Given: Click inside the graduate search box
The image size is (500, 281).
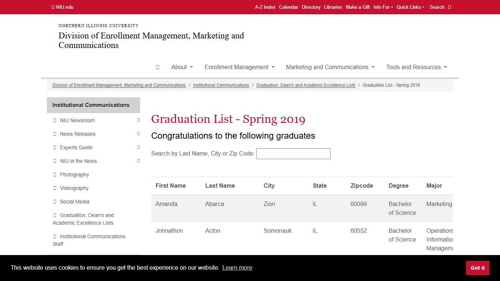Looking at the screenshot, I should [x=293, y=153].
